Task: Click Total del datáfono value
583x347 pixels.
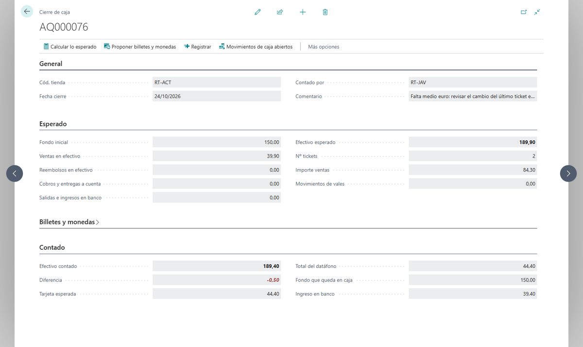Action: (473, 266)
